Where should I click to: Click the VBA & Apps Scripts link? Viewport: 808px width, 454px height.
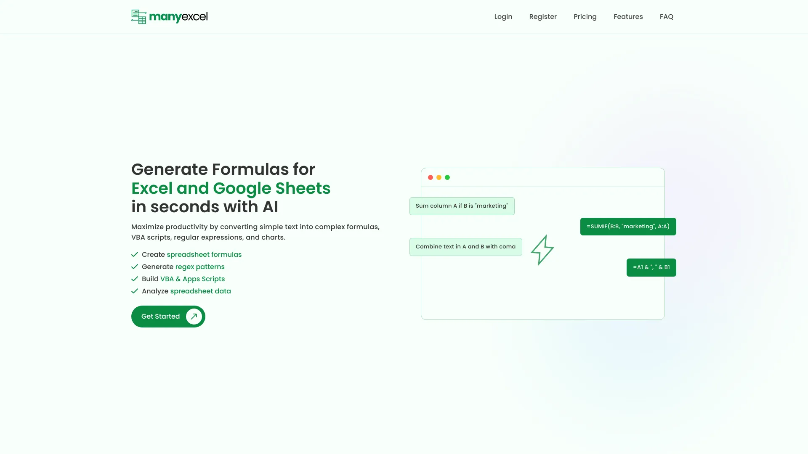[192, 278]
